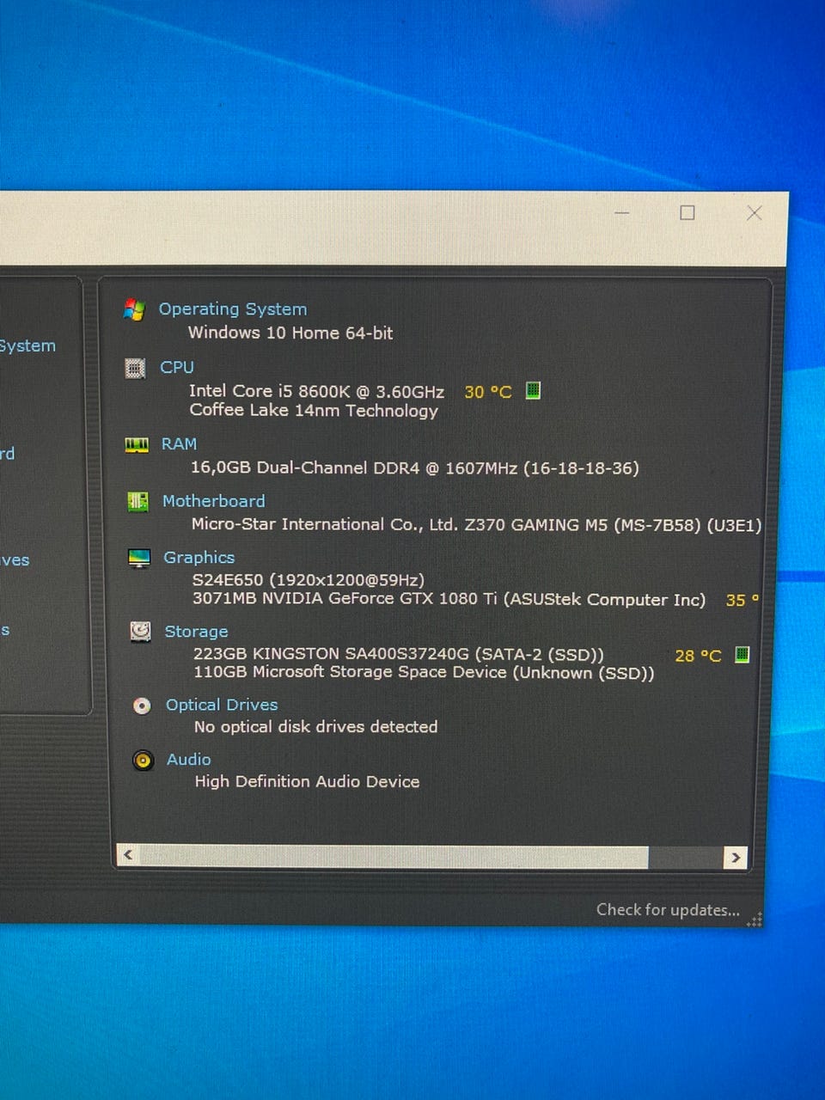The image size is (825, 1100).
Task: Minimize the Speccy window
Action: [x=622, y=212]
